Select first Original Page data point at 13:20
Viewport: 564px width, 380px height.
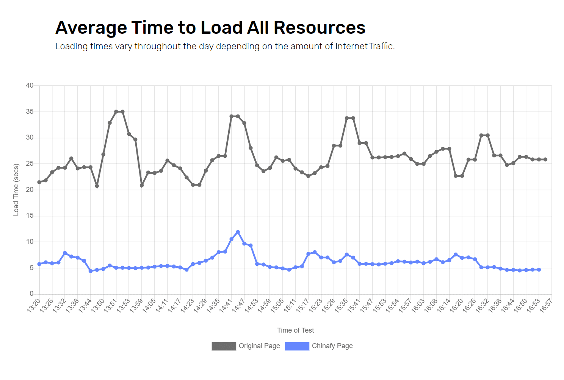pos(39,182)
